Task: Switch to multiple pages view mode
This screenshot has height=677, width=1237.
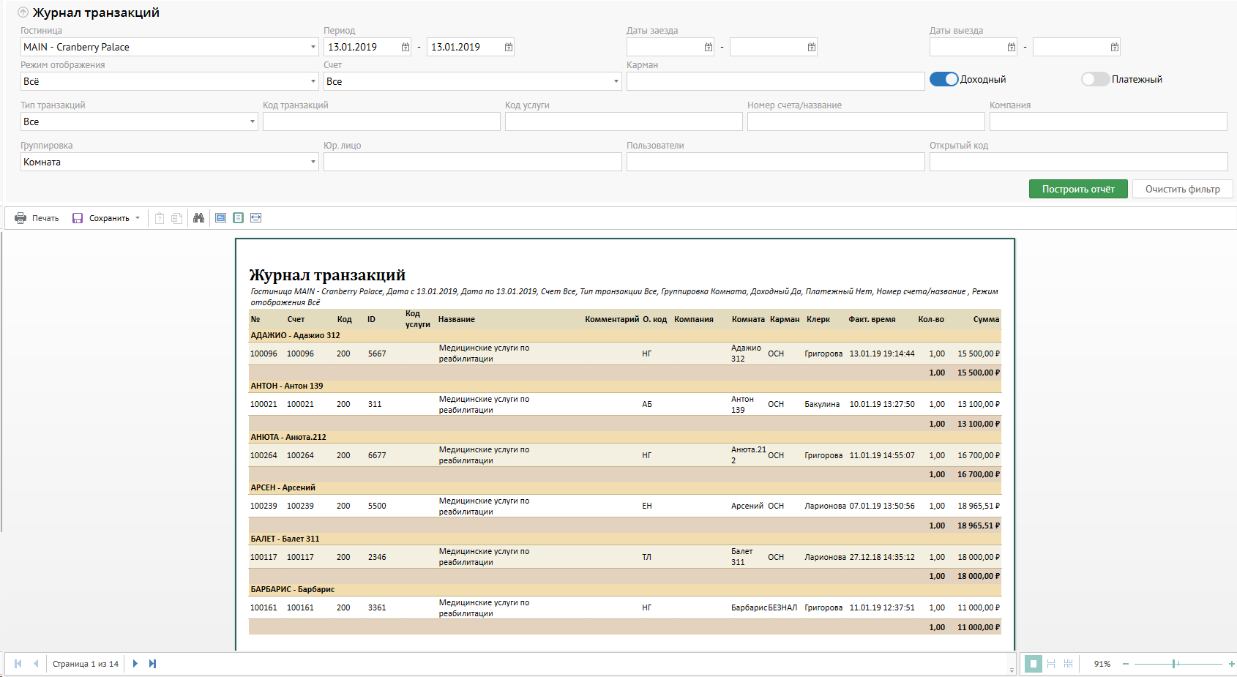Action: (1068, 664)
